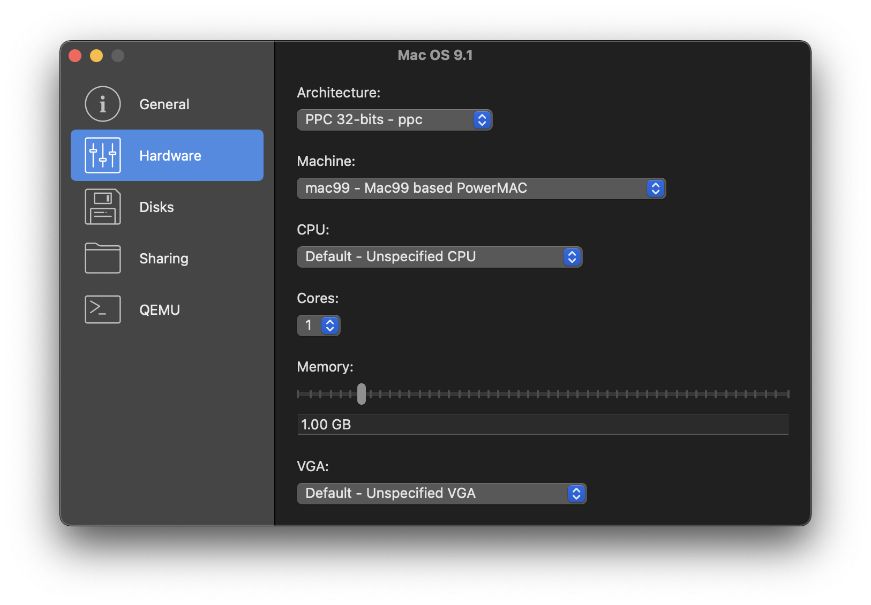Click the Sharing folder icon
The image size is (871, 605).
[102, 258]
